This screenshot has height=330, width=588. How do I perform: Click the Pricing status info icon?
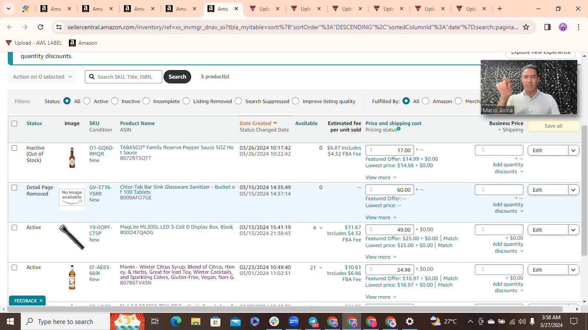pyautogui.click(x=399, y=129)
